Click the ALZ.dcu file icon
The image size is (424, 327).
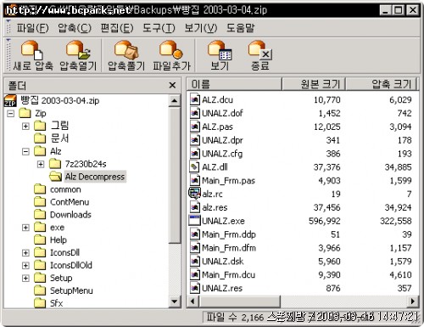click(195, 99)
